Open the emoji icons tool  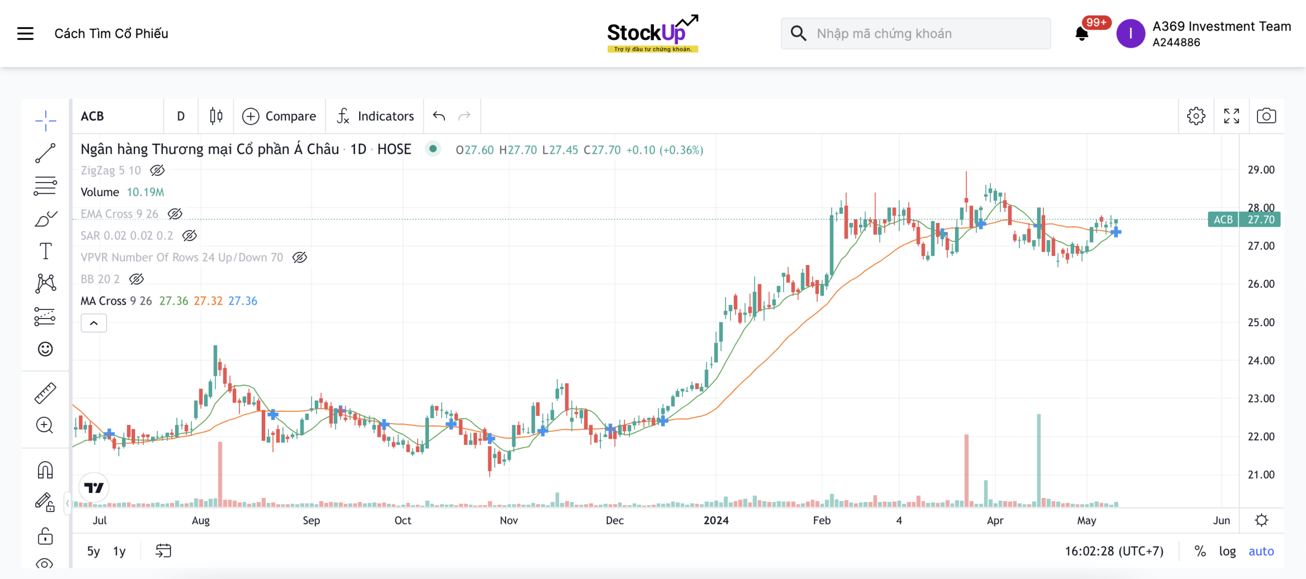[45, 349]
